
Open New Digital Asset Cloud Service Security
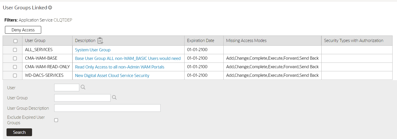point(112,75)
